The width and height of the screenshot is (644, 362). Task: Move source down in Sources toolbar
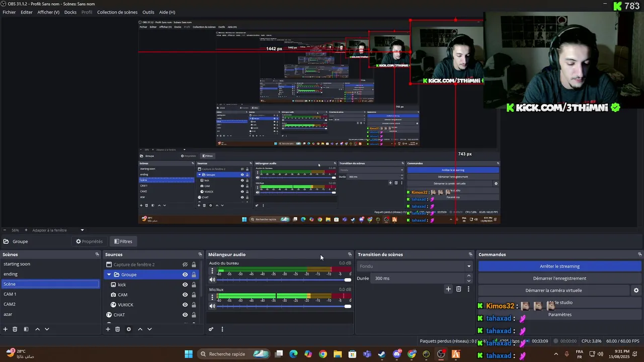149,329
